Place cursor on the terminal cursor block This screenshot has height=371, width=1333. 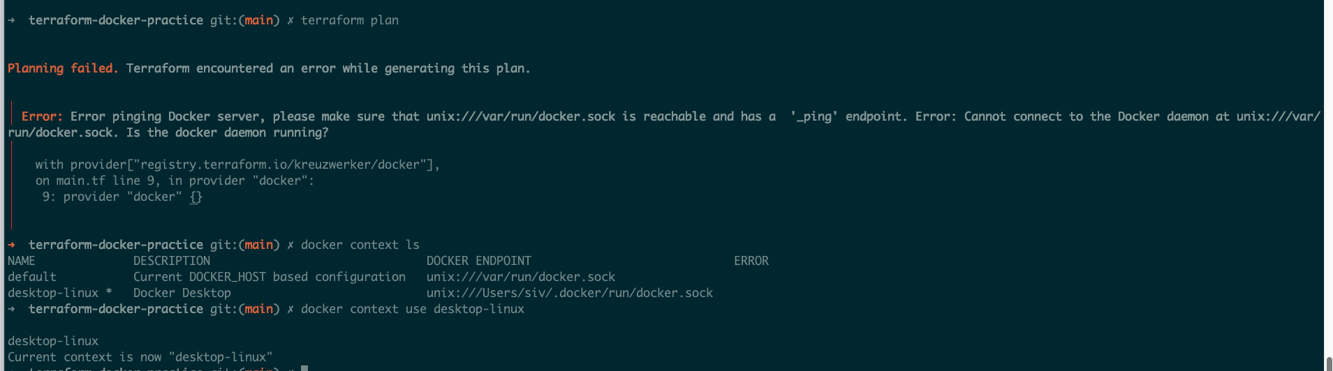304,368
